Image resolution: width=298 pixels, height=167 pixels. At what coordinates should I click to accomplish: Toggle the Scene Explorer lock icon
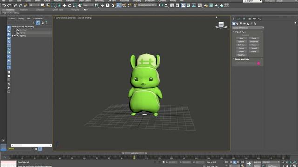pos(42,23)
